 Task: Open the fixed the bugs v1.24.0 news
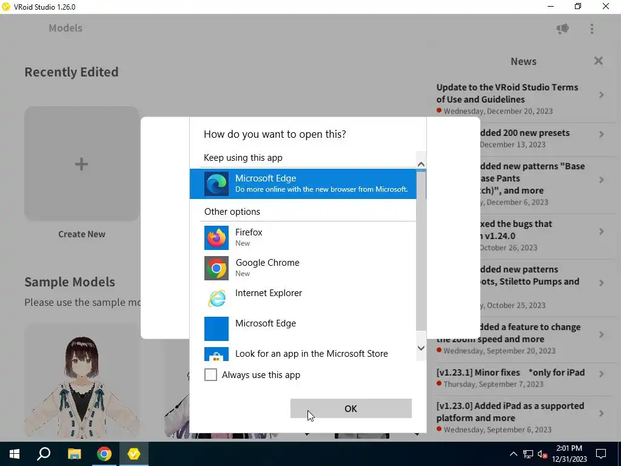point(516,230)
